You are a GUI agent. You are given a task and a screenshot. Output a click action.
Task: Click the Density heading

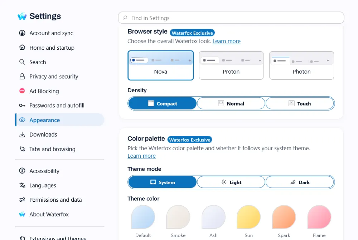click(x=137, y=90)
